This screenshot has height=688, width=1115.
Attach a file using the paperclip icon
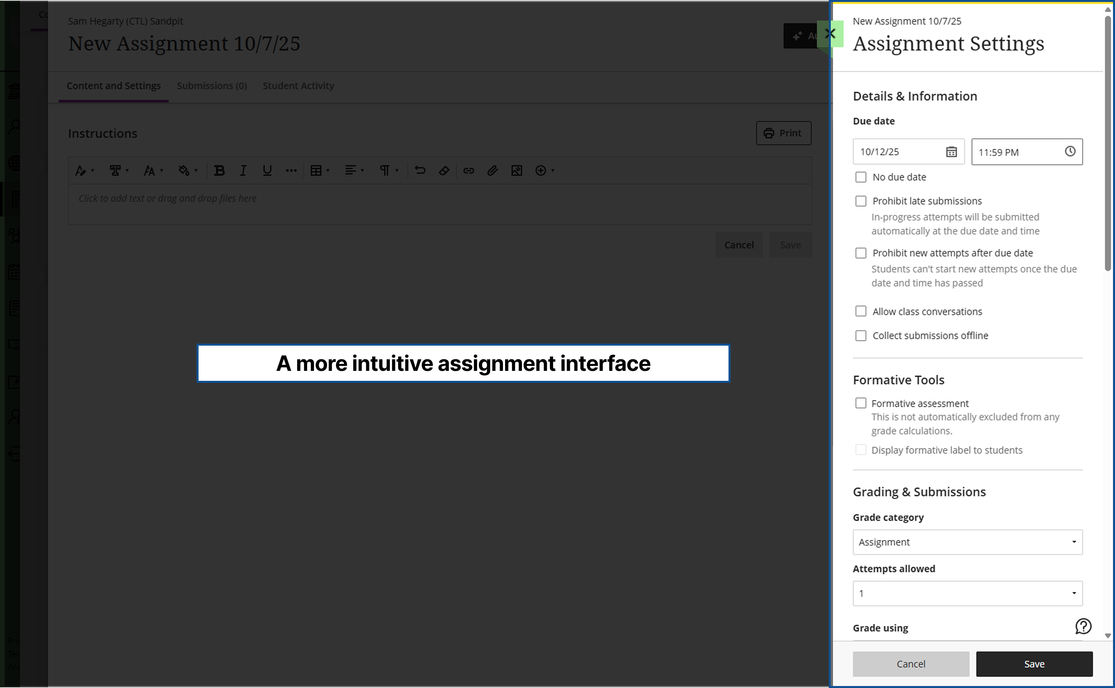493,170
